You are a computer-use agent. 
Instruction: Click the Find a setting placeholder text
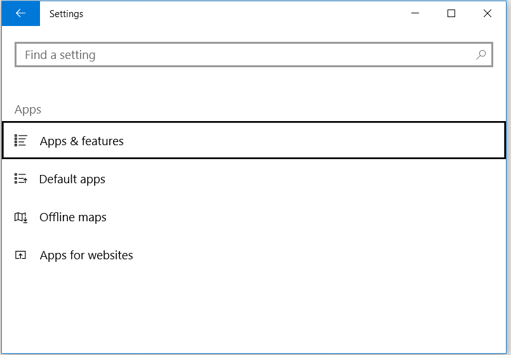pyautogui.click(x=60, y=55)
